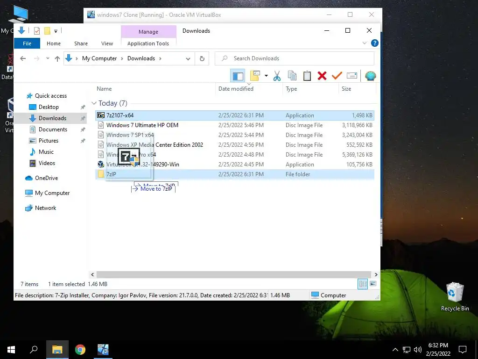Click the Windows Start button

click(11, 350)
